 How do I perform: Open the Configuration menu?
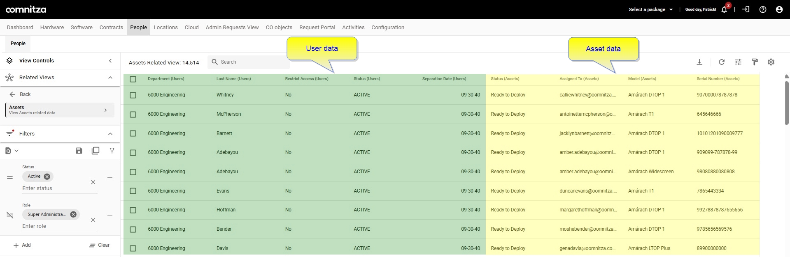(x=388, y=28)
